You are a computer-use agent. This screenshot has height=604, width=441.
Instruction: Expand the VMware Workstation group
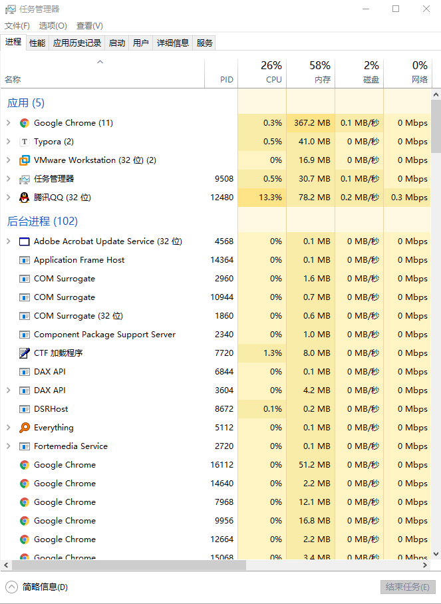pyautogui.click(x=9, y=160)
